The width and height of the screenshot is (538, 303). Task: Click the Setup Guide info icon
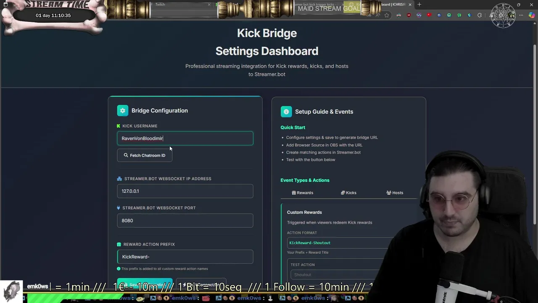pos(286,112)
